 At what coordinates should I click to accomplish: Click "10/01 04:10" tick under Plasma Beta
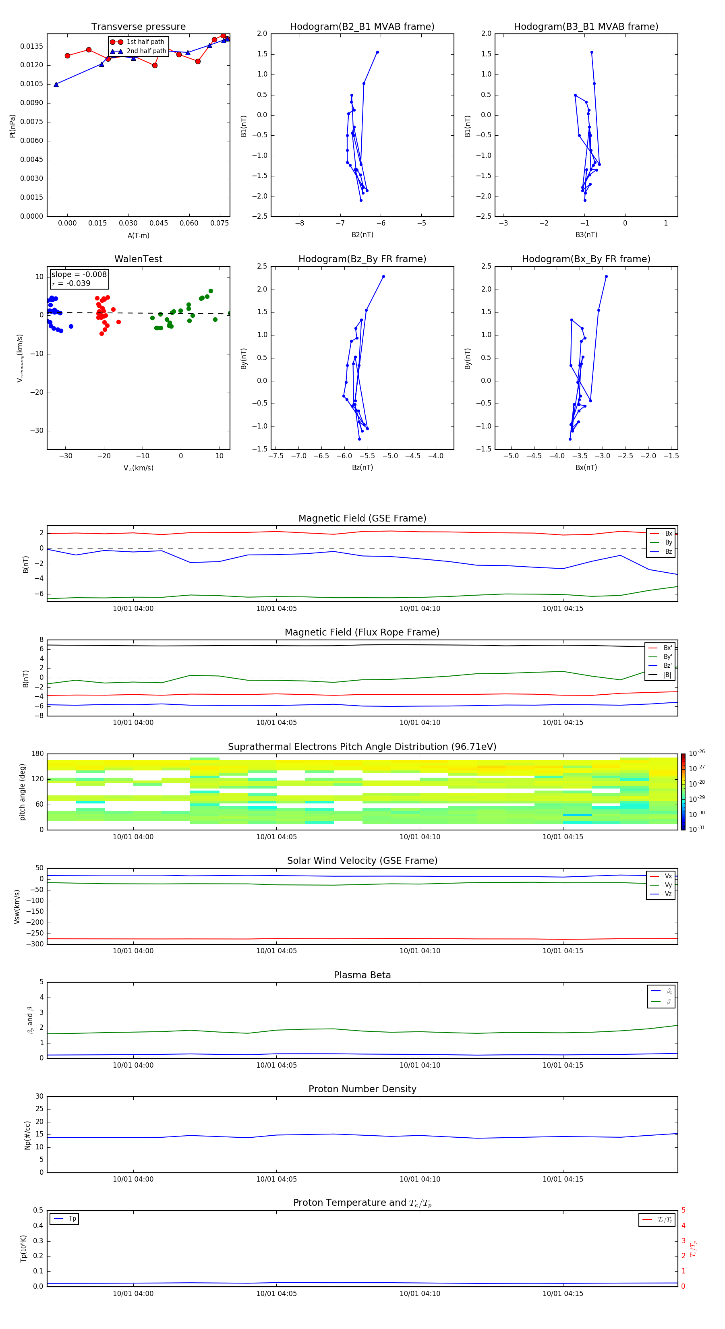(420, 1065)
